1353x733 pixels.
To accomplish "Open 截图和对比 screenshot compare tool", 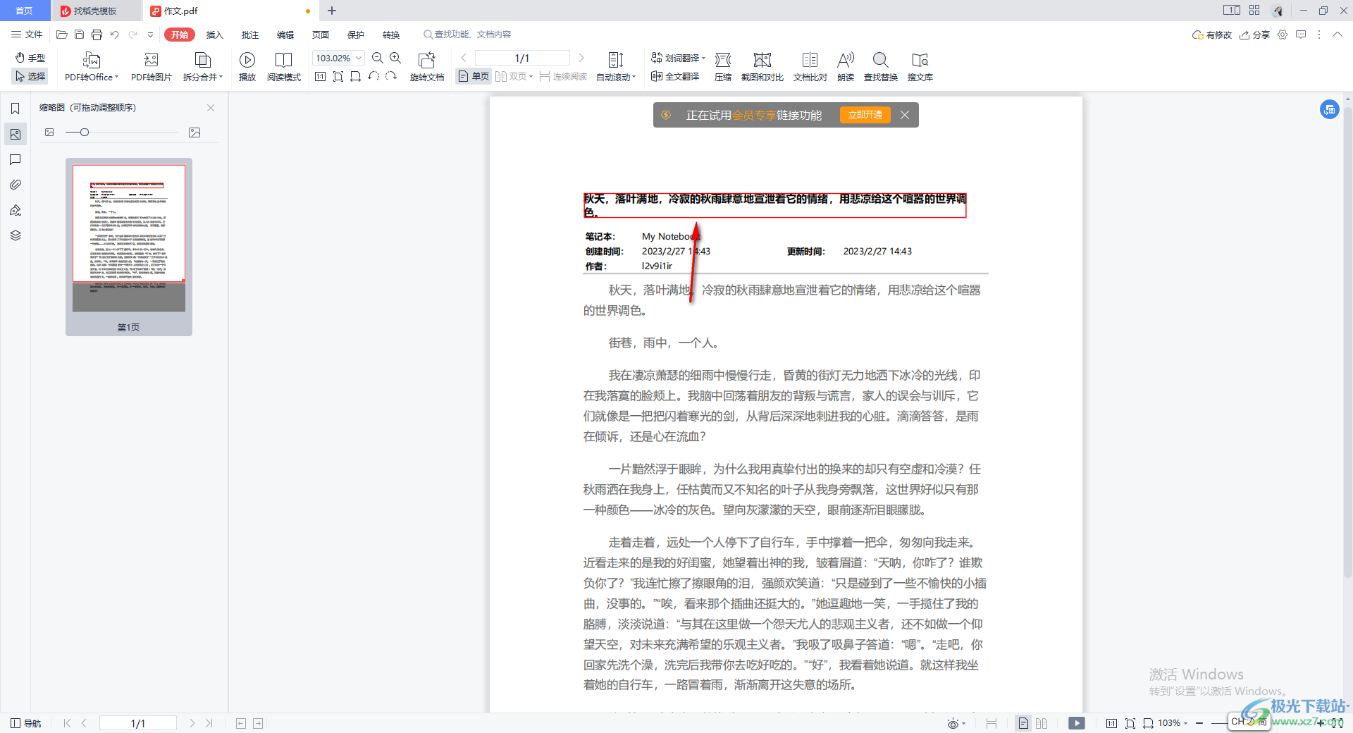I will [x=762, y=67].
